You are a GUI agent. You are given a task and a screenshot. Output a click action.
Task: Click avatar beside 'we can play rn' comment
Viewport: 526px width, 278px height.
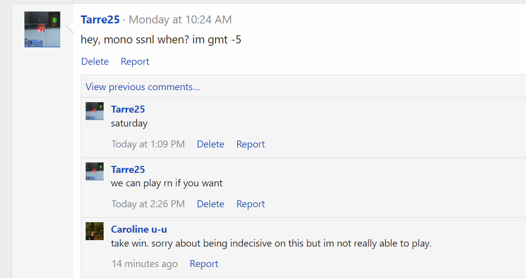click(95, 171)
